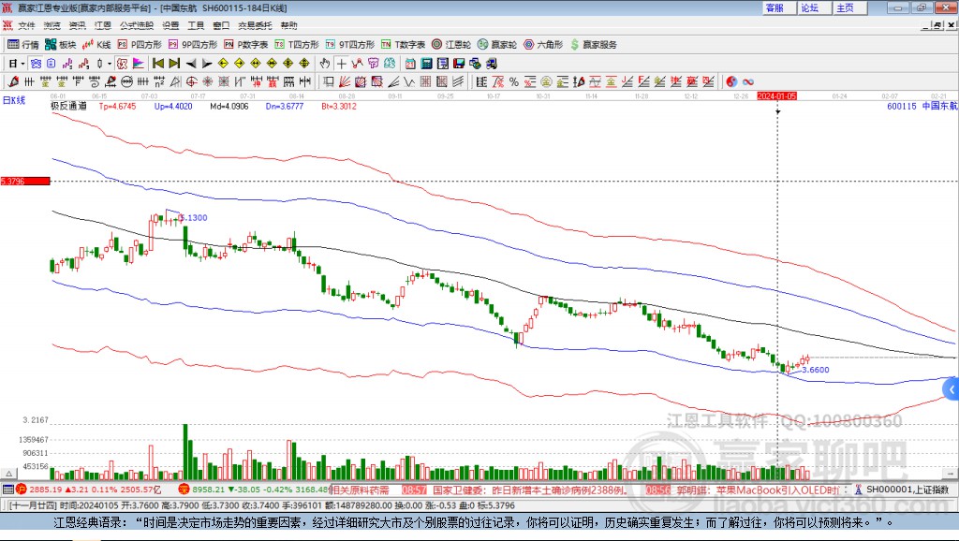This screenshot has width=959, height=541.
Task: Toggle the 板块 sector view
Action: [60, 44]
